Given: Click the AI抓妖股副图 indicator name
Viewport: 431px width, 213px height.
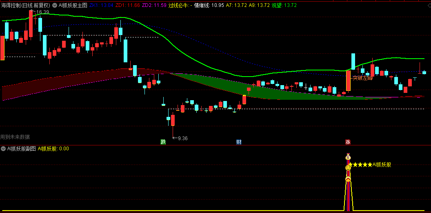Looking at the screenshot, I should [22, 149].
